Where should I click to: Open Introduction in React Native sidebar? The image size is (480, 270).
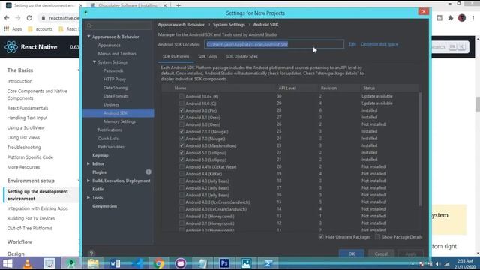tap(20, 81)
